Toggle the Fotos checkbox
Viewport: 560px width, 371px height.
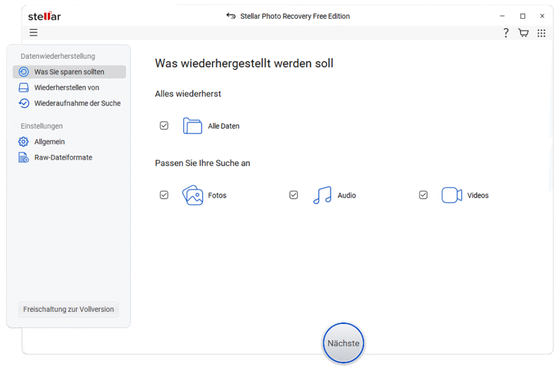164,195
